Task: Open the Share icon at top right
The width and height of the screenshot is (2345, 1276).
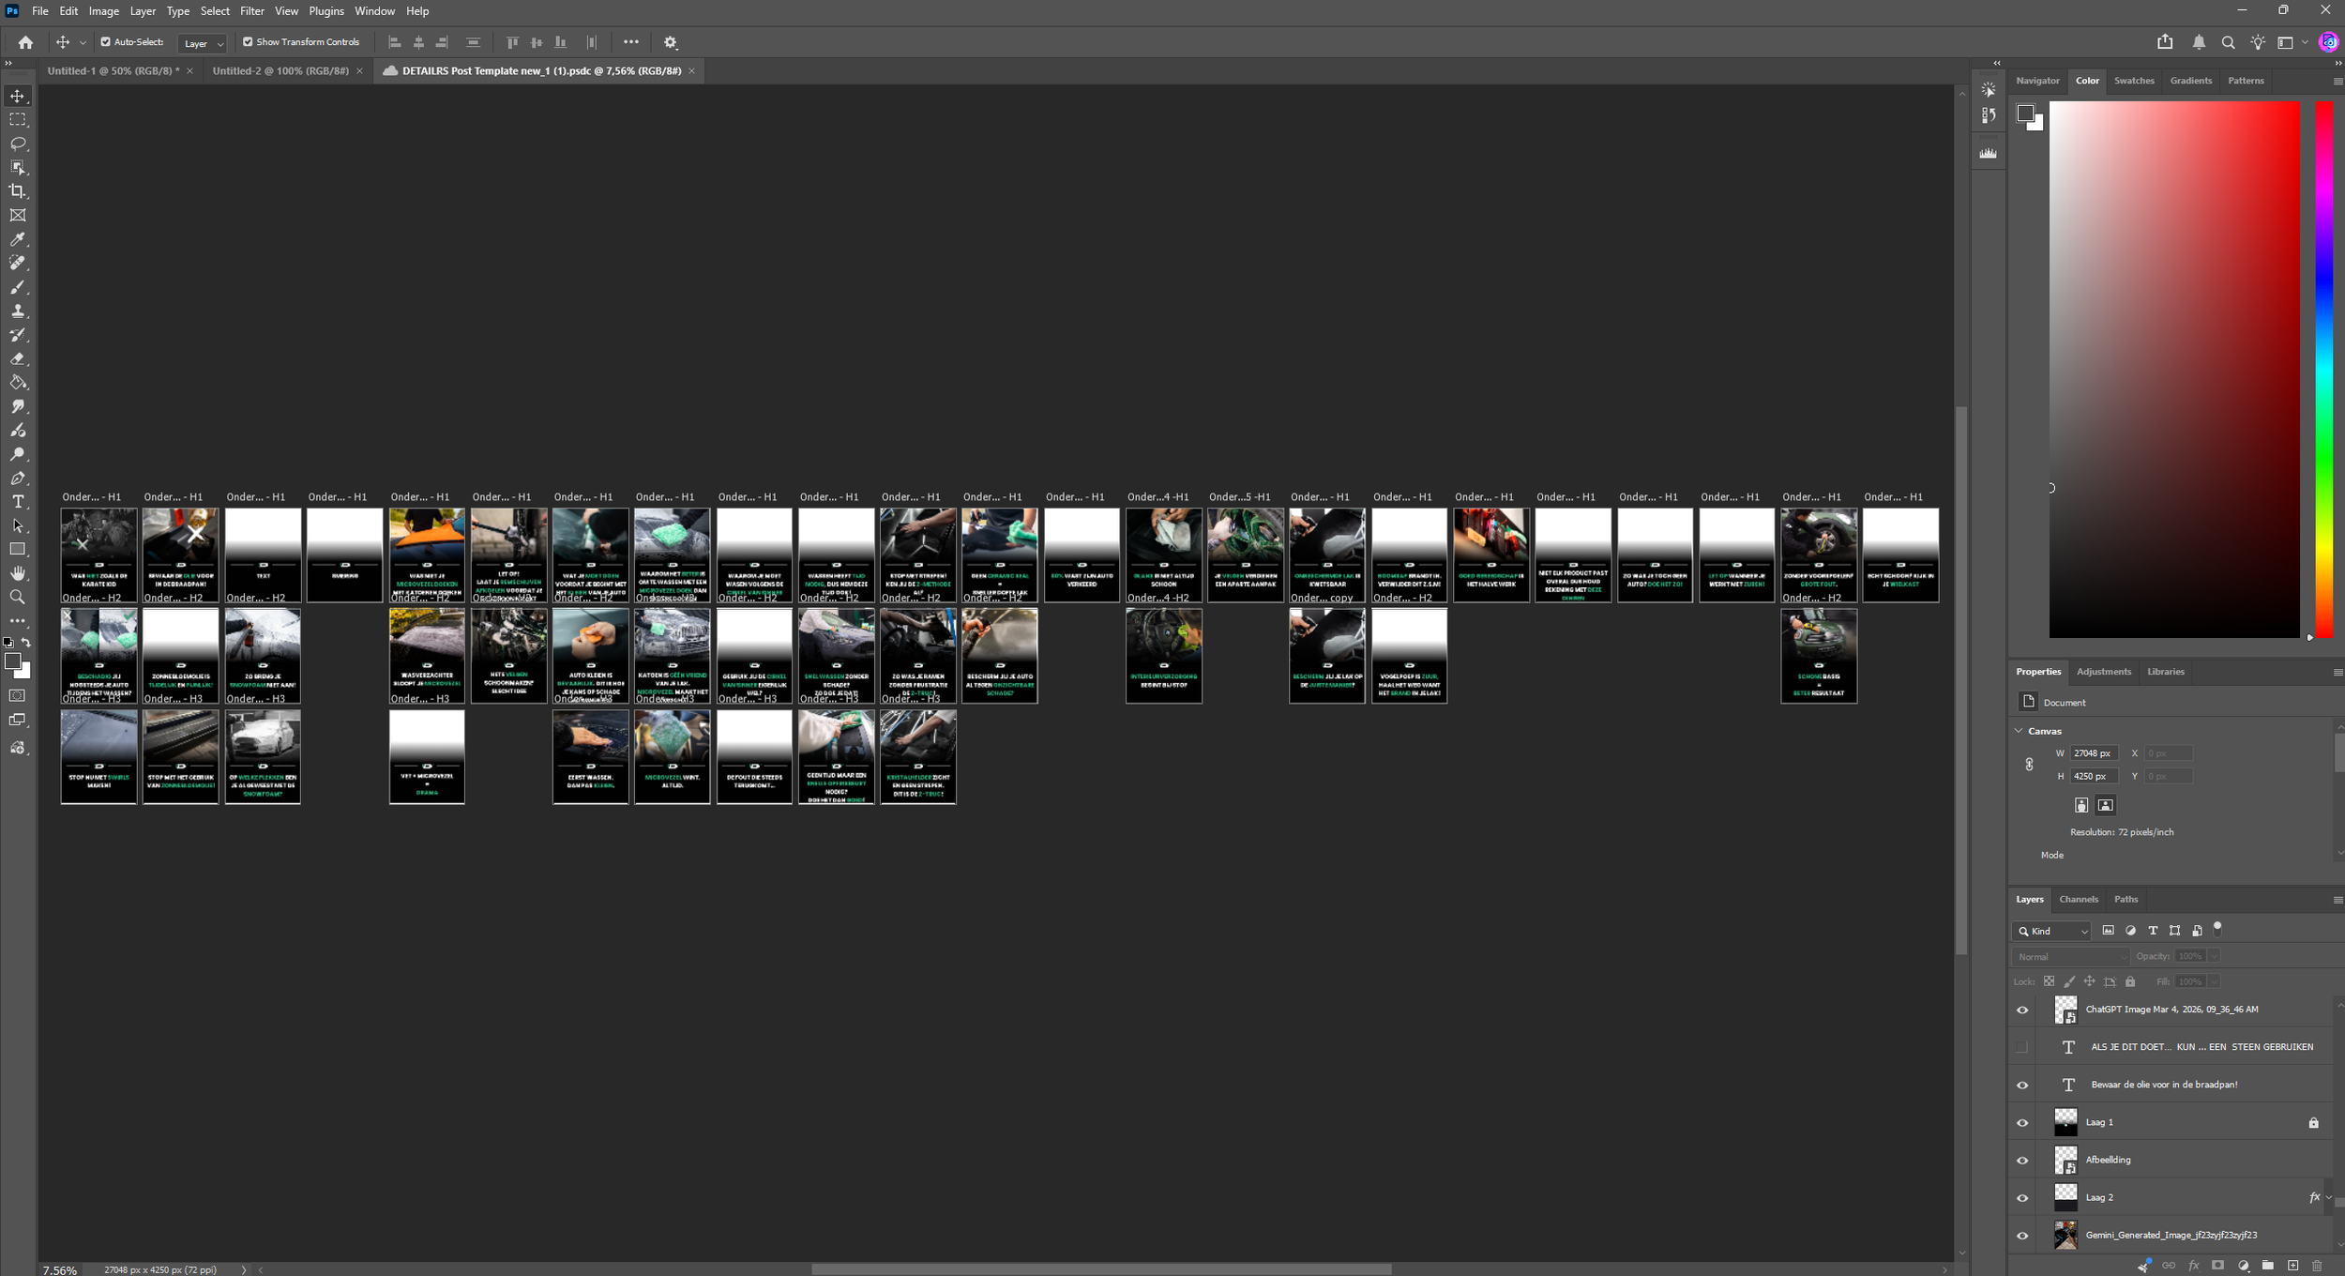Action: 2165,42
